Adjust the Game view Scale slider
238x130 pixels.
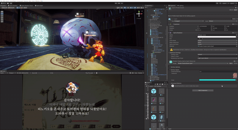pyautogui.click(x=43, y=73)
